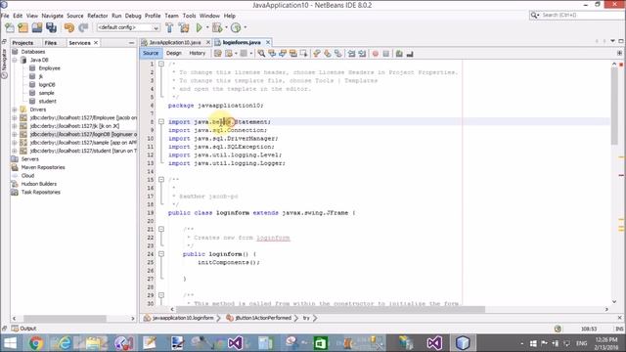626x352 pixels.
Task: Open the default config dropdown
Action: click(128, 27)
